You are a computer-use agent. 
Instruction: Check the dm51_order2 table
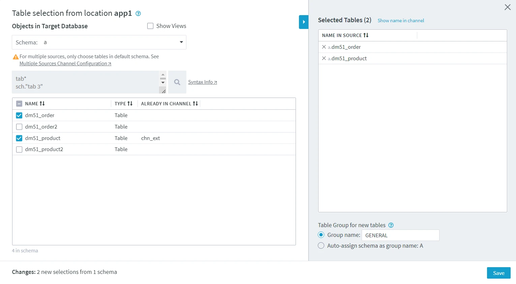coord(19,127)
